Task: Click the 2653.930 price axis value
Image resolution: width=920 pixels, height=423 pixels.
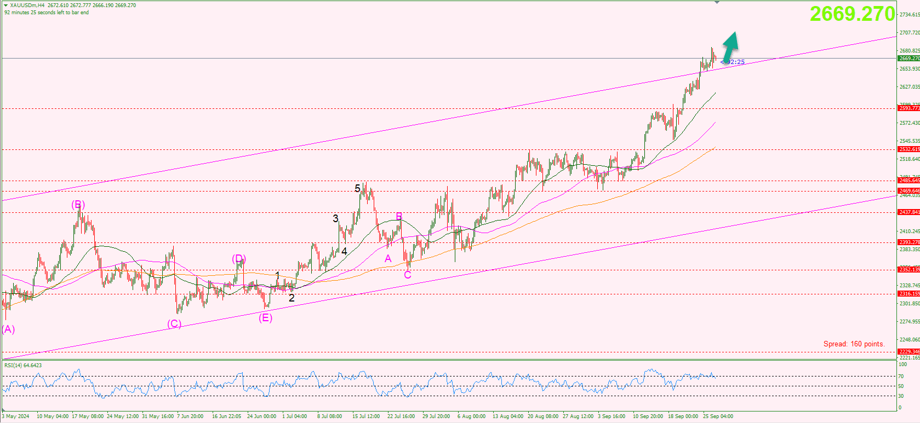Action: tap(910, 69)
